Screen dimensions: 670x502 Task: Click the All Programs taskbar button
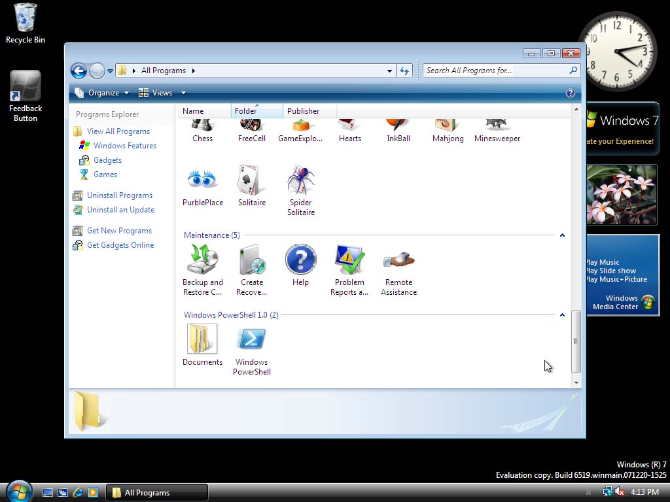point(157,493)
